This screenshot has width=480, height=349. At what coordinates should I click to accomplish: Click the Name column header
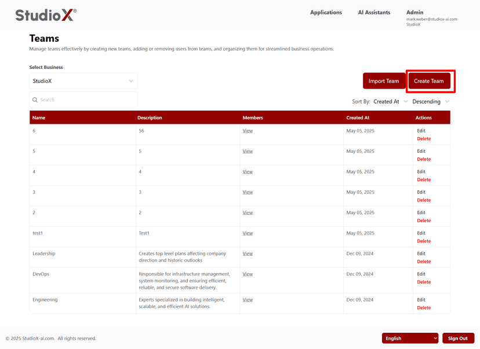click(39, 117)
